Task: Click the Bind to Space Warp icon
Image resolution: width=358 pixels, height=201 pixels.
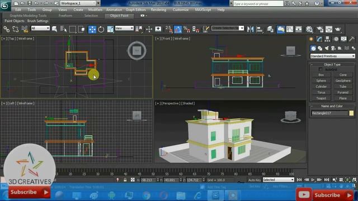Action: [25, 29]
